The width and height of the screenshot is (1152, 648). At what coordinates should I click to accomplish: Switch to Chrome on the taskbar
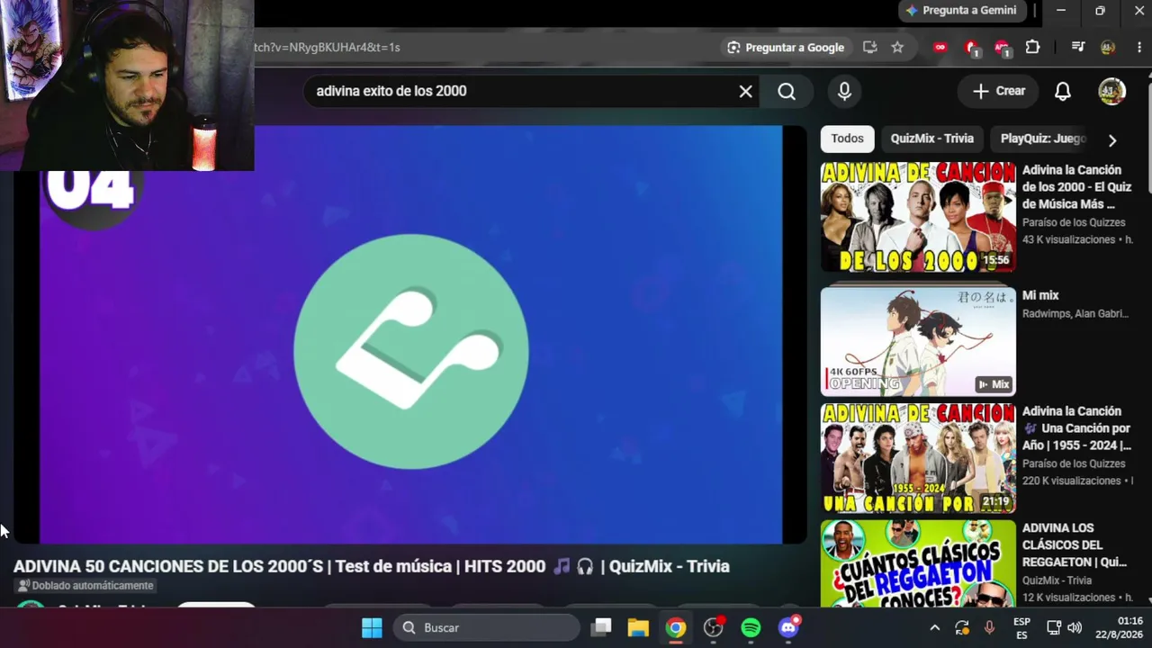point(676,627)
